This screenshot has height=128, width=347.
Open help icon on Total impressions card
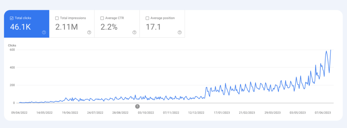click(x=89, y=33)
